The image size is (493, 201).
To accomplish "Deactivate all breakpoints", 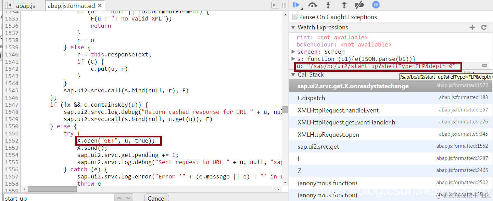I will tap(359, 5).
